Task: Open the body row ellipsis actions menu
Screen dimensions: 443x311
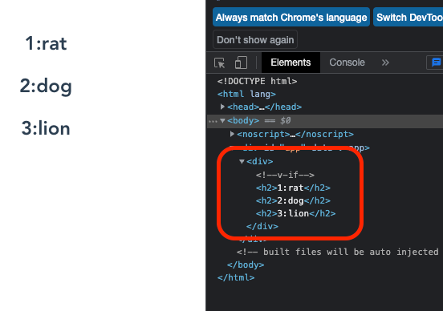Action: [x=213, y=121]
